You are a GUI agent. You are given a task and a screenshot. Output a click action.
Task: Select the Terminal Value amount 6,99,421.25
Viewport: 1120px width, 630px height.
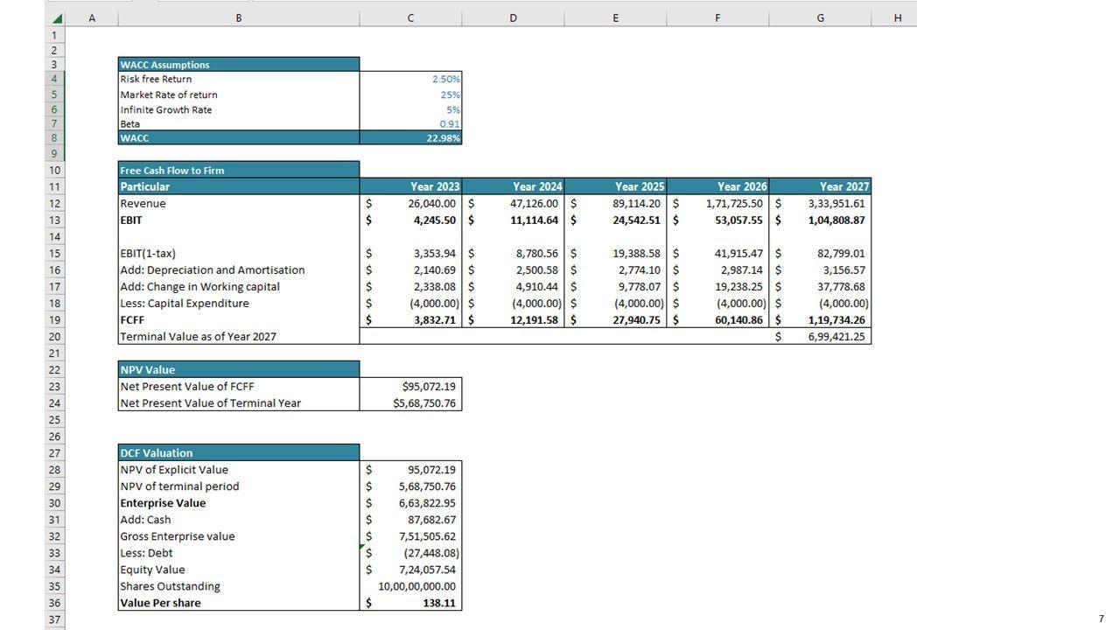(820, 337)
